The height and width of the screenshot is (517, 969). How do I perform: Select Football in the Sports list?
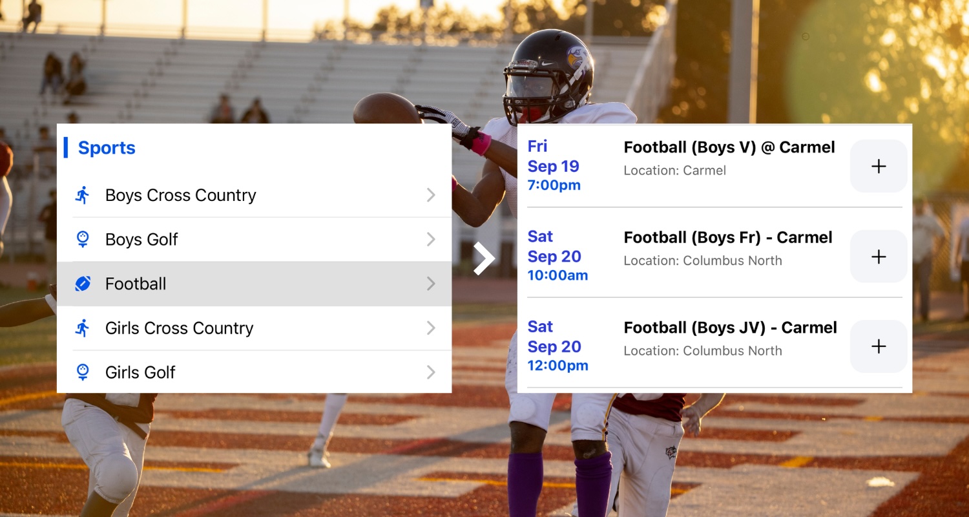click(136, 284)
